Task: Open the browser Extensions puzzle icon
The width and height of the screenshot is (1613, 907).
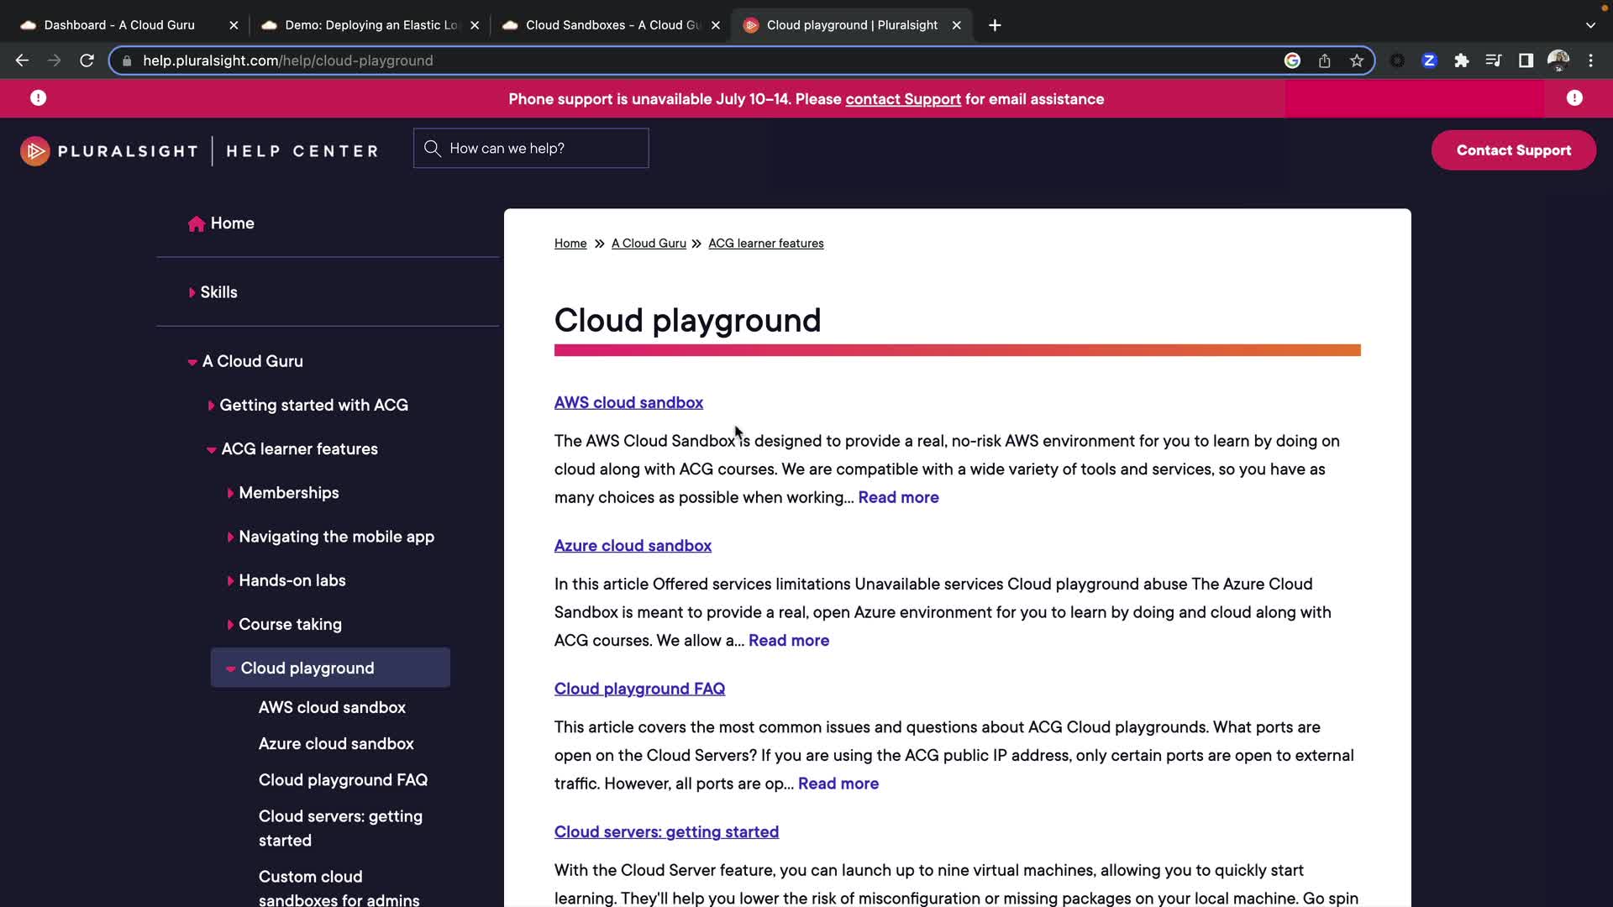Action: click(x=1461, y=60)
